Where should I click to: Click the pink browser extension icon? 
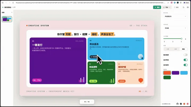click(172, 3)
